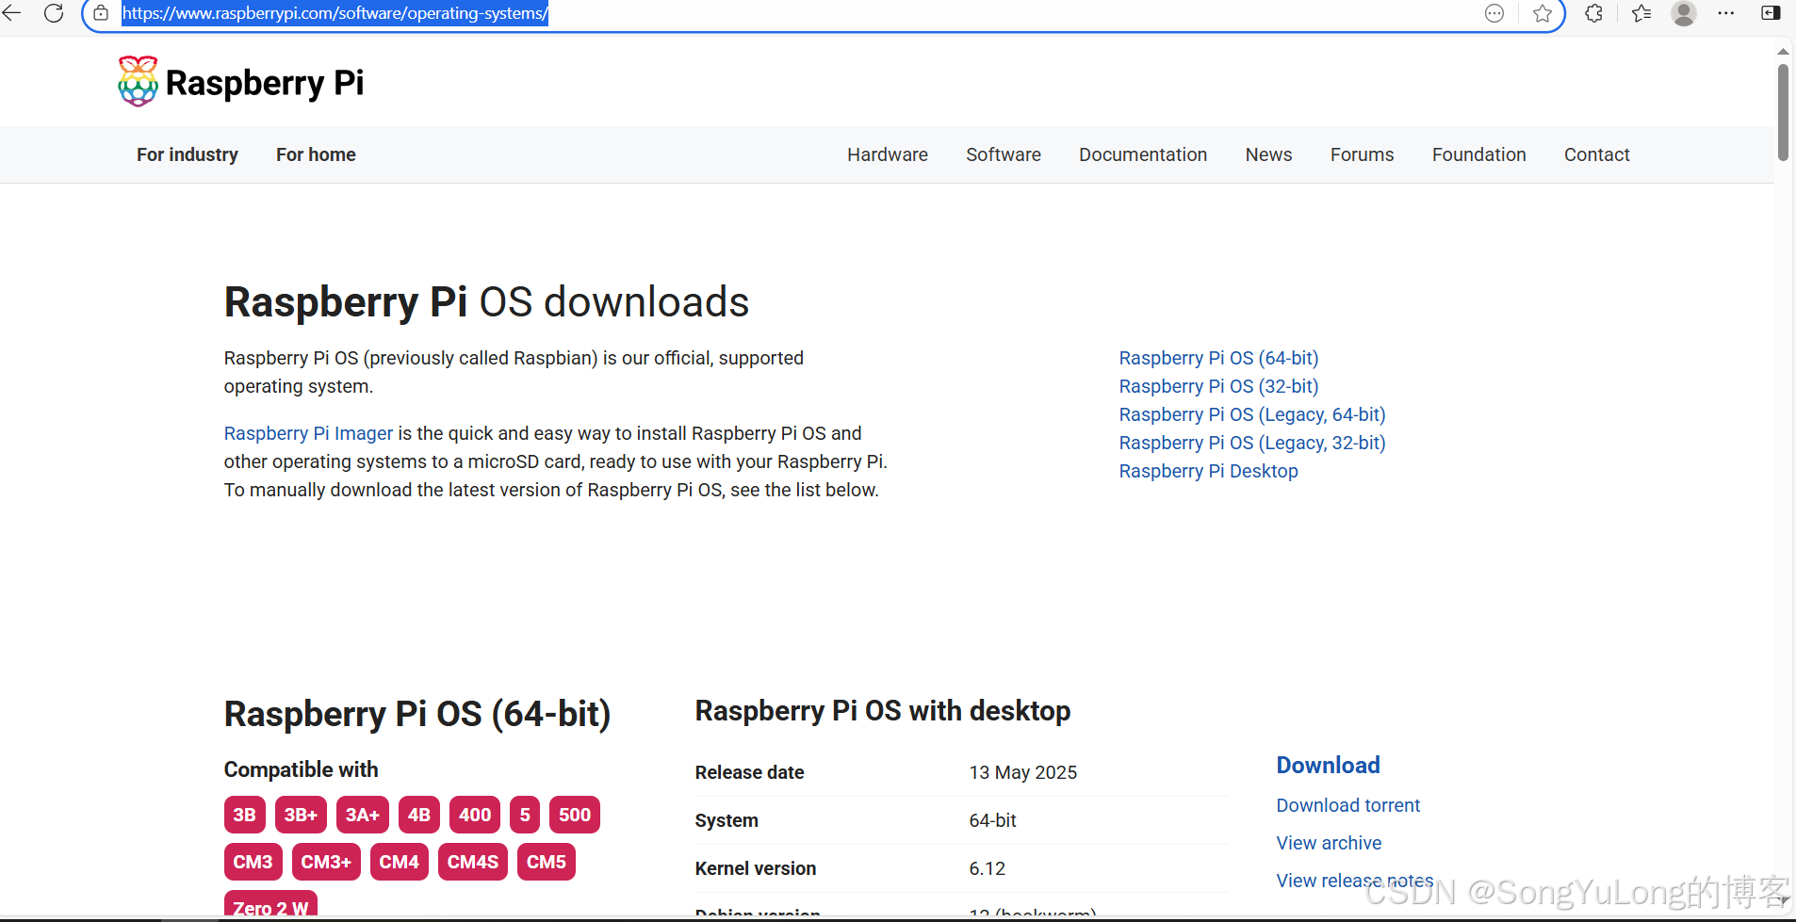Select the 3B+ compatibility badge

tap(301, 815)
